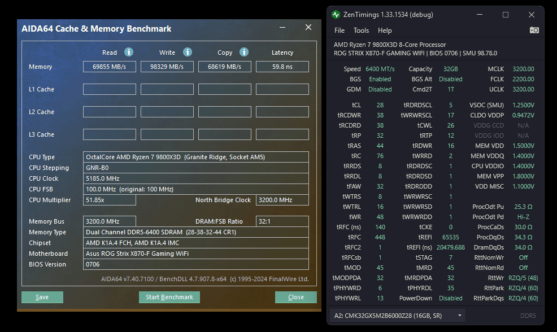557x332 pixels.
Task: Click the Motherboard value Asus ROG Strix
Action: click(x=195, y=254)
